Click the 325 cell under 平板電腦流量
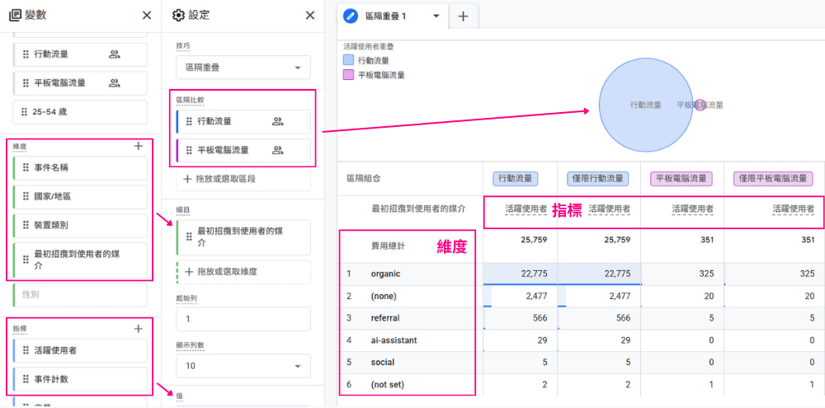The height and width of the screenshot is (408, 825). pyautogui.click(x=706, y=274)
